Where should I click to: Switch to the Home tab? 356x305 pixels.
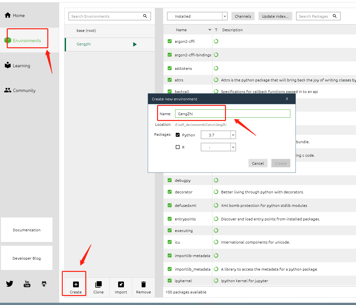pyautogui.click(x=15, y=15)
